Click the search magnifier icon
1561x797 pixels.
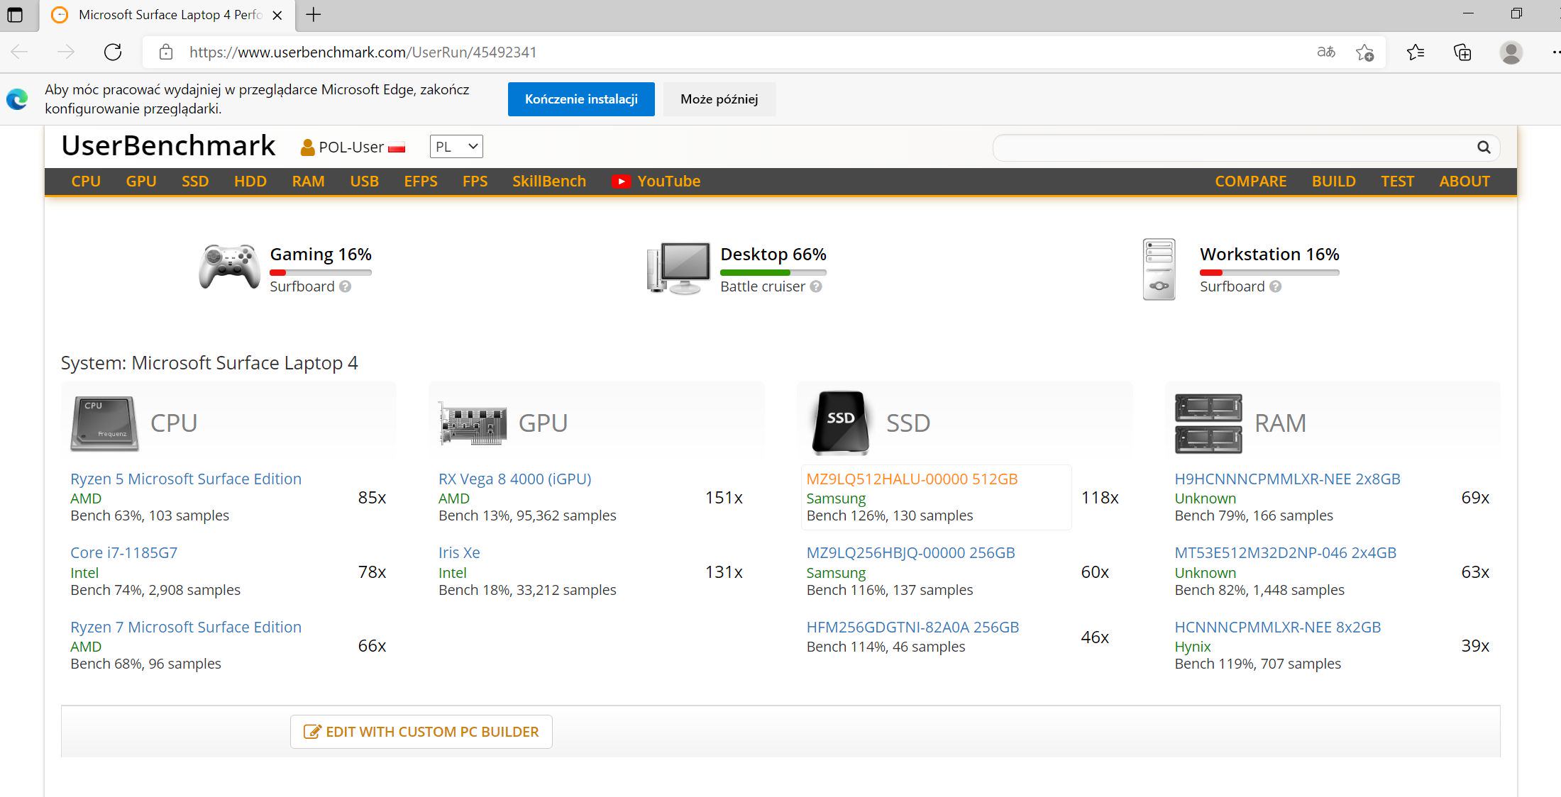1484,147
